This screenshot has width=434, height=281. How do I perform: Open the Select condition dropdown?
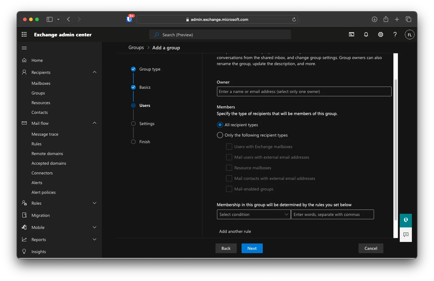coord(254,214)
